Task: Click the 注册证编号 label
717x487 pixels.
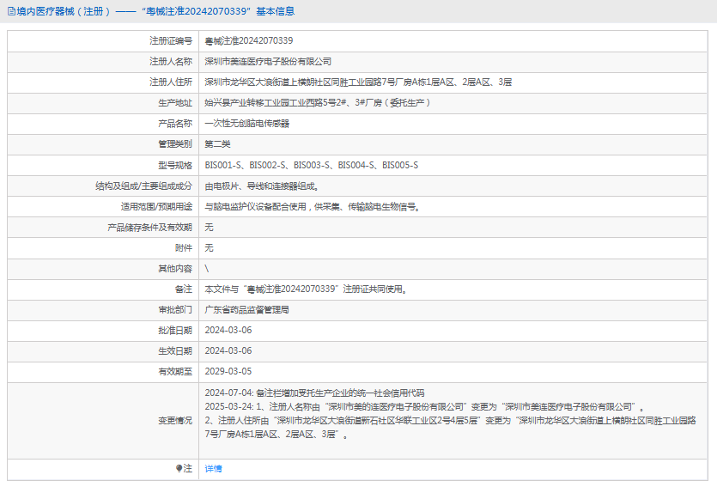Action: (171, 40)
